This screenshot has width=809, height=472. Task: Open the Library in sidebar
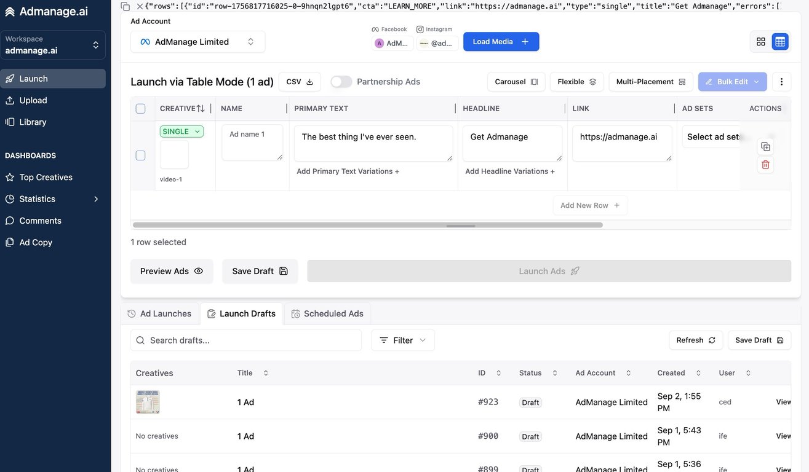coord(53,122)
